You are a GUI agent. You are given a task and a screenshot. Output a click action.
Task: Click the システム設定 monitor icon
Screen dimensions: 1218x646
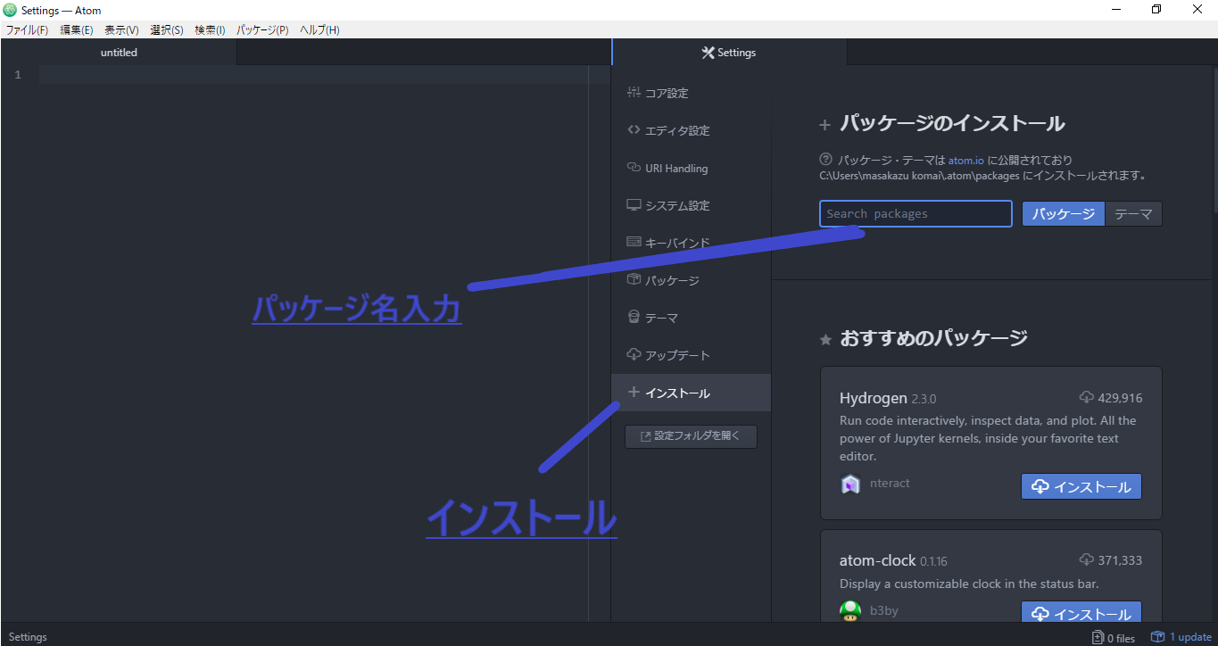click(634, 204)
